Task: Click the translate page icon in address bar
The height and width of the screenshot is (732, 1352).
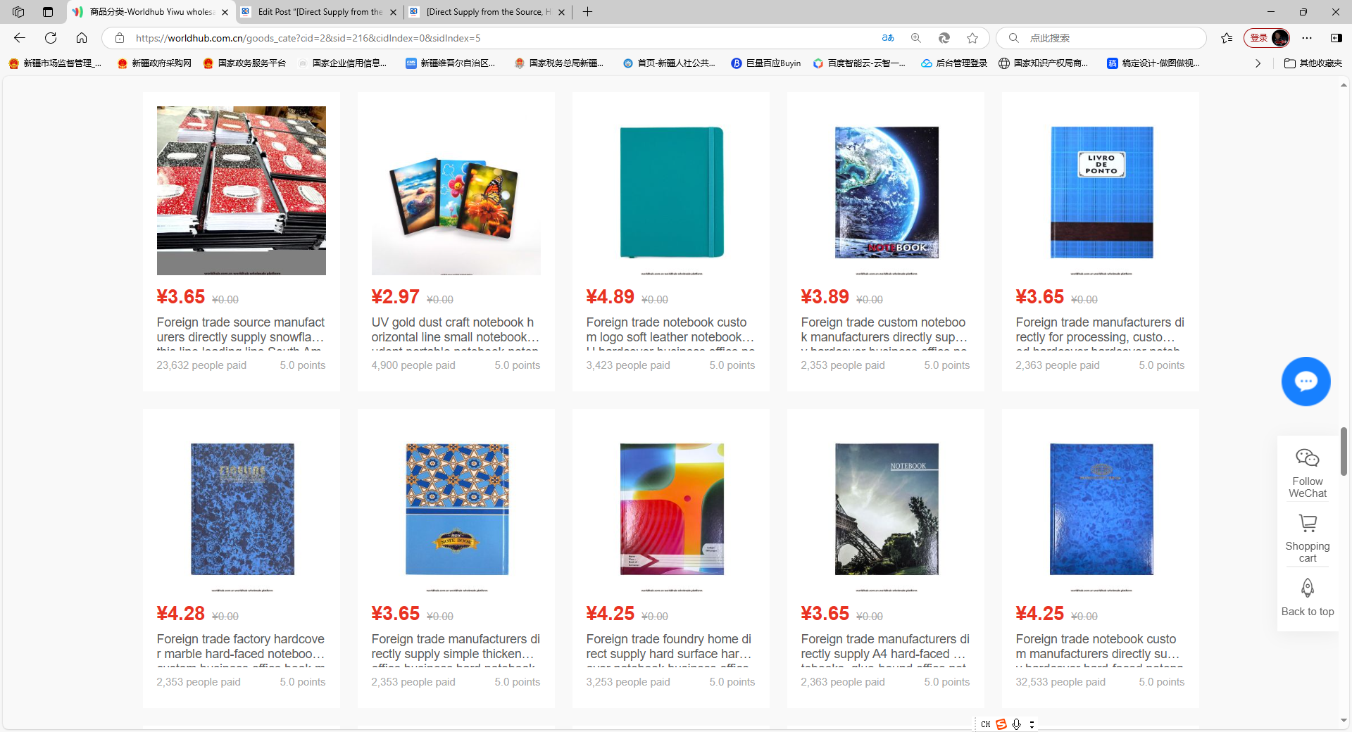Action: (x=888, y=38)
